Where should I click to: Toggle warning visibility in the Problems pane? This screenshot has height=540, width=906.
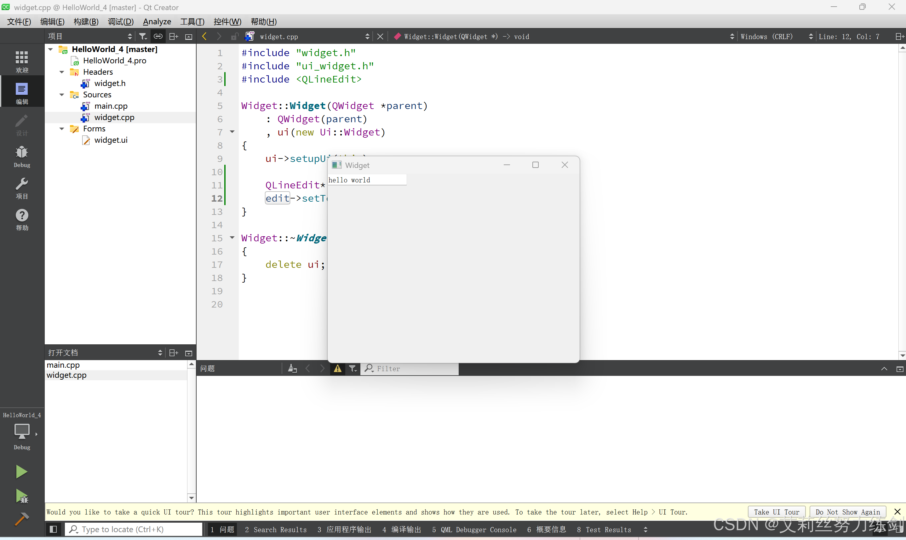click(x=337, y=368)
